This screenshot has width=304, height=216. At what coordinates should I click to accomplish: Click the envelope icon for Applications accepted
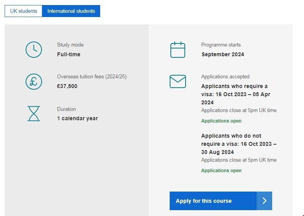[x=178, y=81]
